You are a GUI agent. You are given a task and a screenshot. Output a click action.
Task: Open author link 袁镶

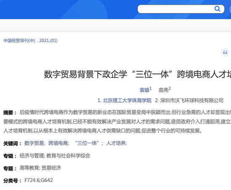point(144,90)
